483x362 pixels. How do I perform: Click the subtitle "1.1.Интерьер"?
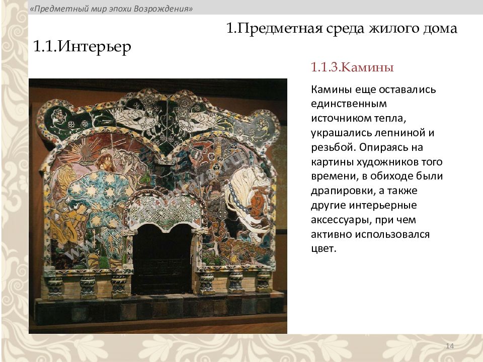82,47
